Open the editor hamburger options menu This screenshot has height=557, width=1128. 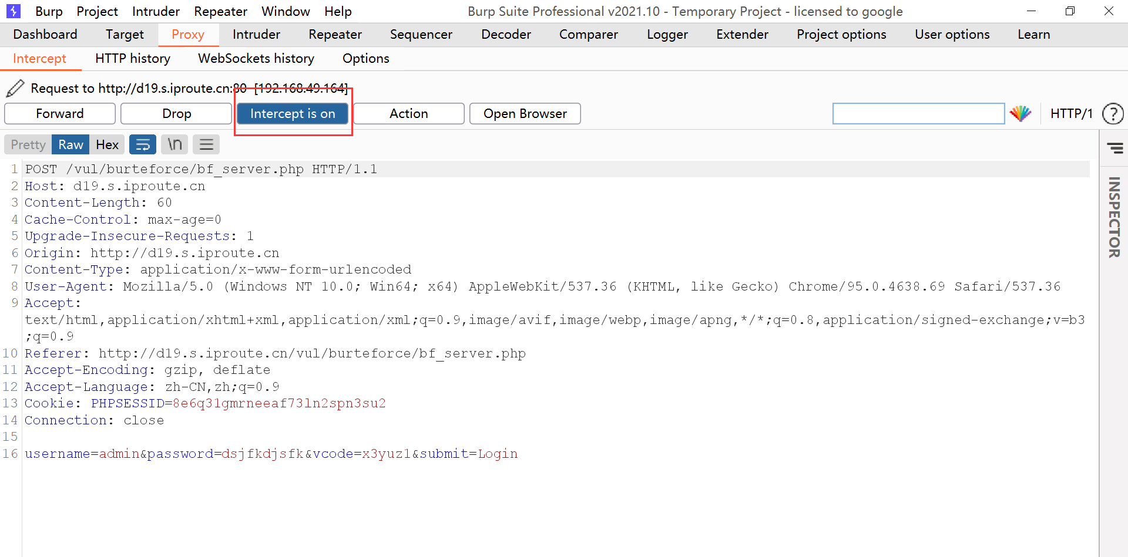point(206,144)
